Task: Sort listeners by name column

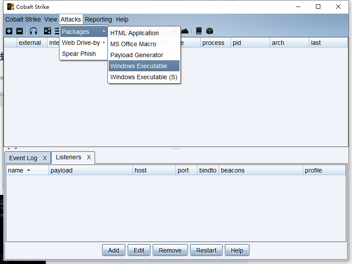Action: pos(27,170)
